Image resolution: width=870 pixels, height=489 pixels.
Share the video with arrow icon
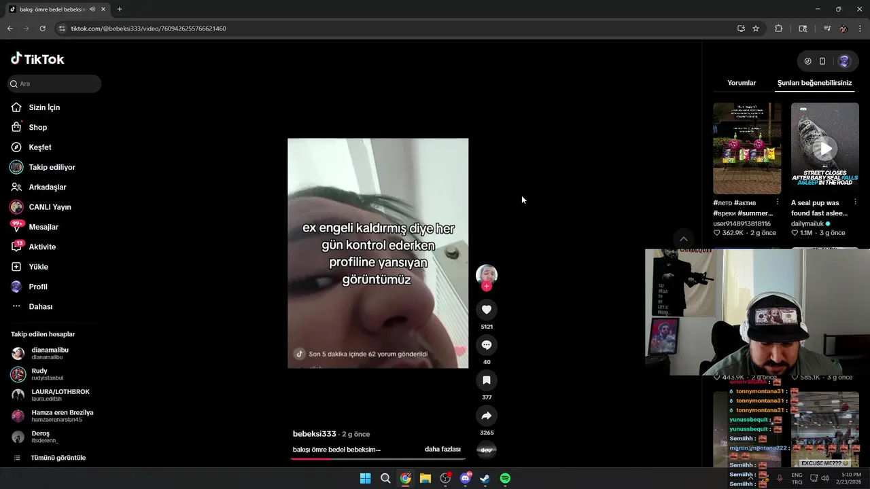(487, 416)
